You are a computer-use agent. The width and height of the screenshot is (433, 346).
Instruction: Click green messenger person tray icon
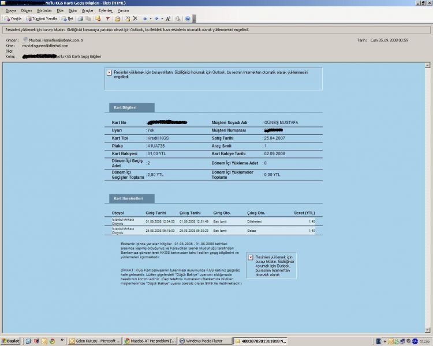pyautogui.click(x=397, y=341)
